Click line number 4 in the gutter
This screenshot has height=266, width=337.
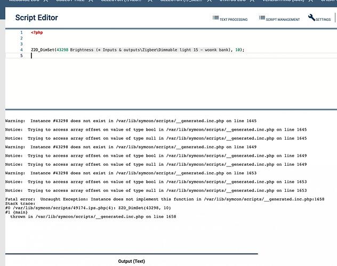(x=21, y=50)
